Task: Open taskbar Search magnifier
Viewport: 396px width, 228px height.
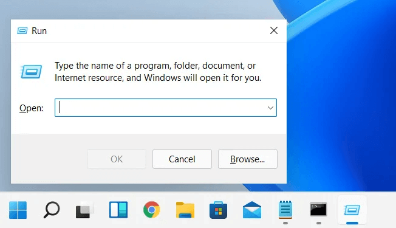Action: pos(52,210)
